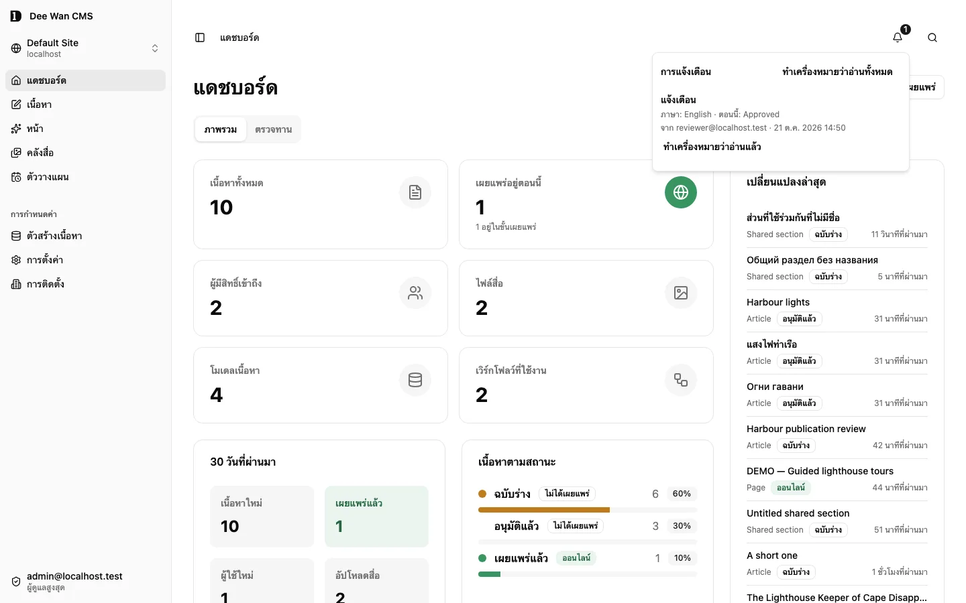Click ทำเครื่องหมายว่าอ่านทั้งหมด in notifications
This screenshot has height=603, width=966.
(837, 72)
